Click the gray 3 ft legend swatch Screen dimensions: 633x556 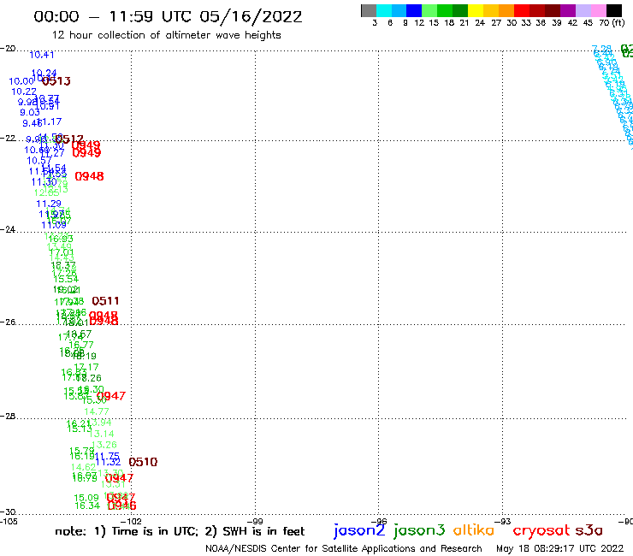point(369,10)
